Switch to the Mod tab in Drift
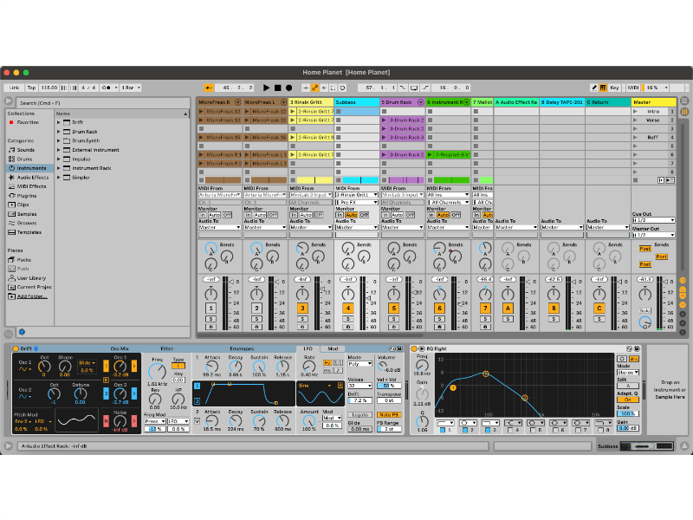 [333, 349]
